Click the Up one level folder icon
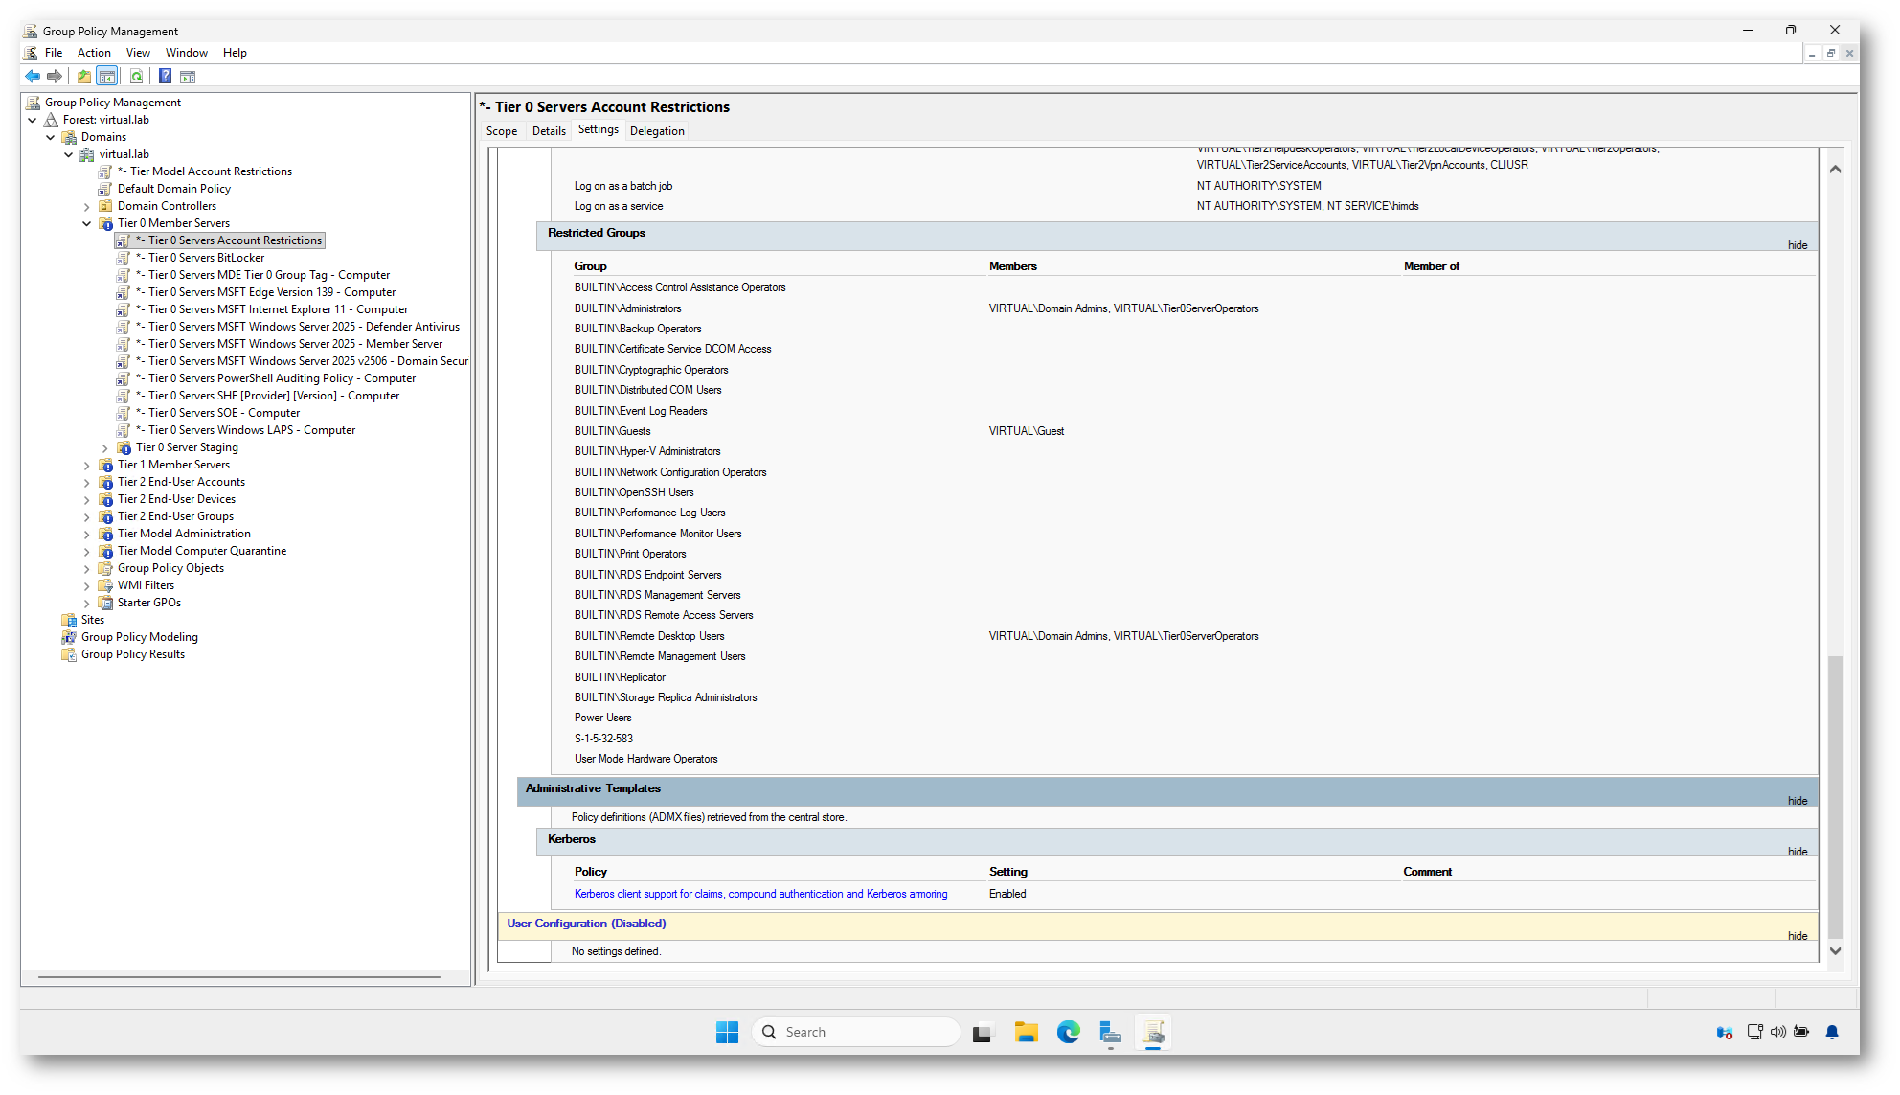The height and width of the screenshot is (1095, 1900). [x=84, y=77]
